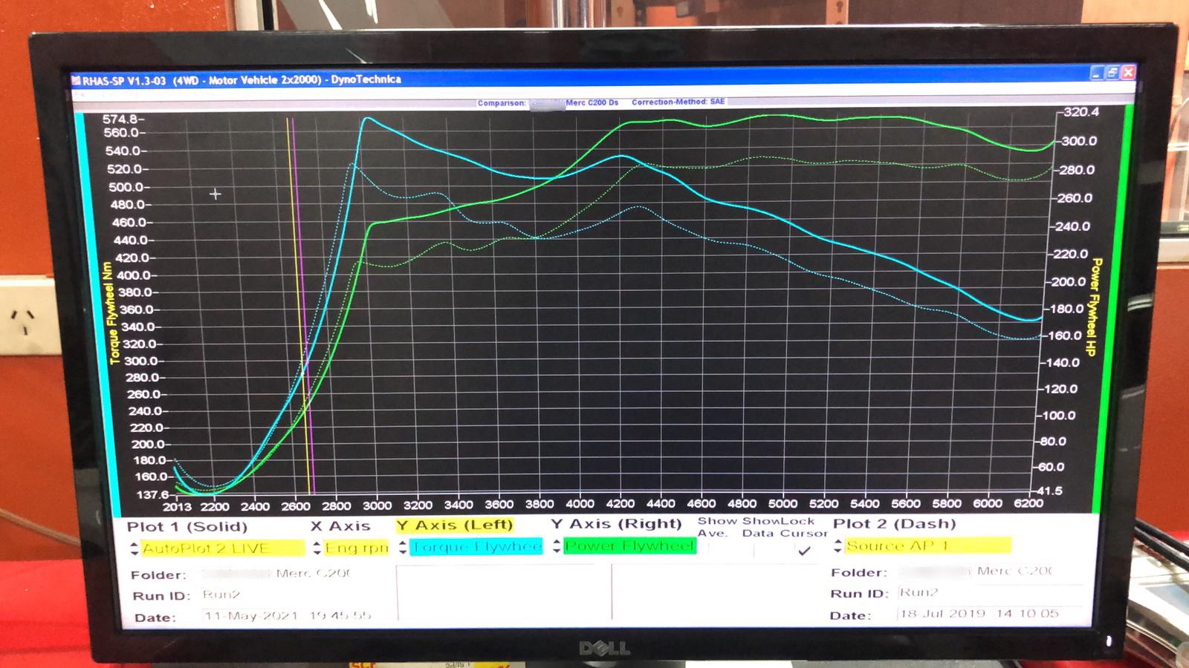1189x668 pixels.
Task: Click the yellow vertical cursor line on graph
Action: click(298, 304)
